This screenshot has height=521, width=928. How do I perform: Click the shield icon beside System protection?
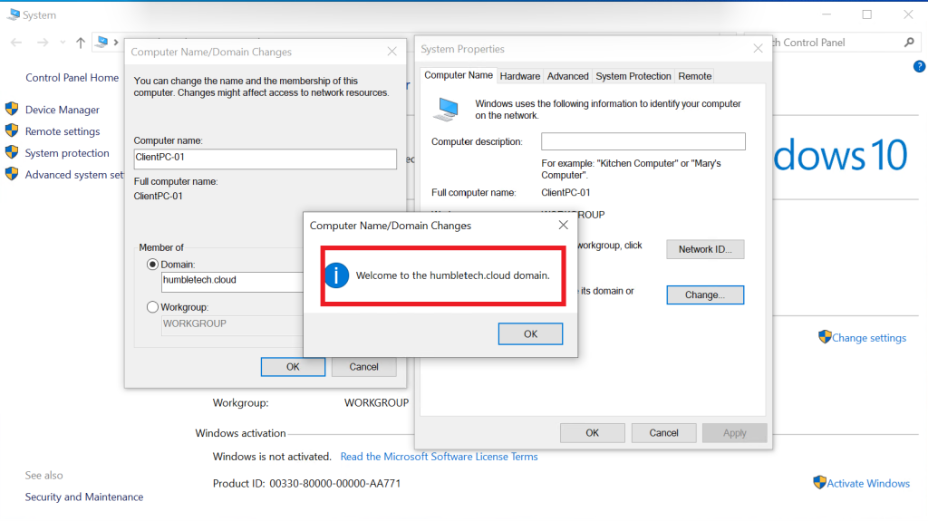13,153
